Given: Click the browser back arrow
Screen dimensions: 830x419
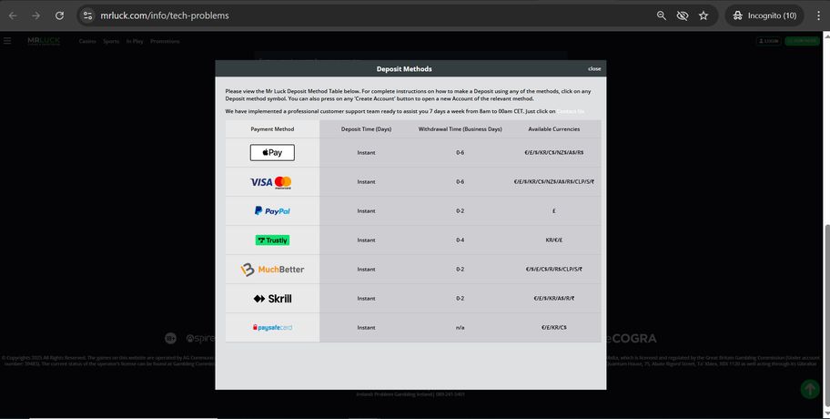Looking at the screenshot, I should (13, 15).
